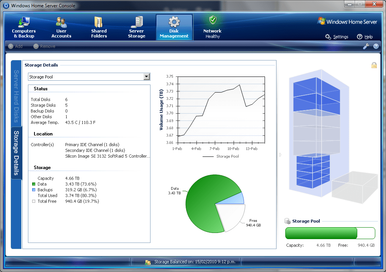Image resolution: width=386 pixels, height=272 pixels.
Task: Switch to the Disk Management tab
Action: pos(174,27)
